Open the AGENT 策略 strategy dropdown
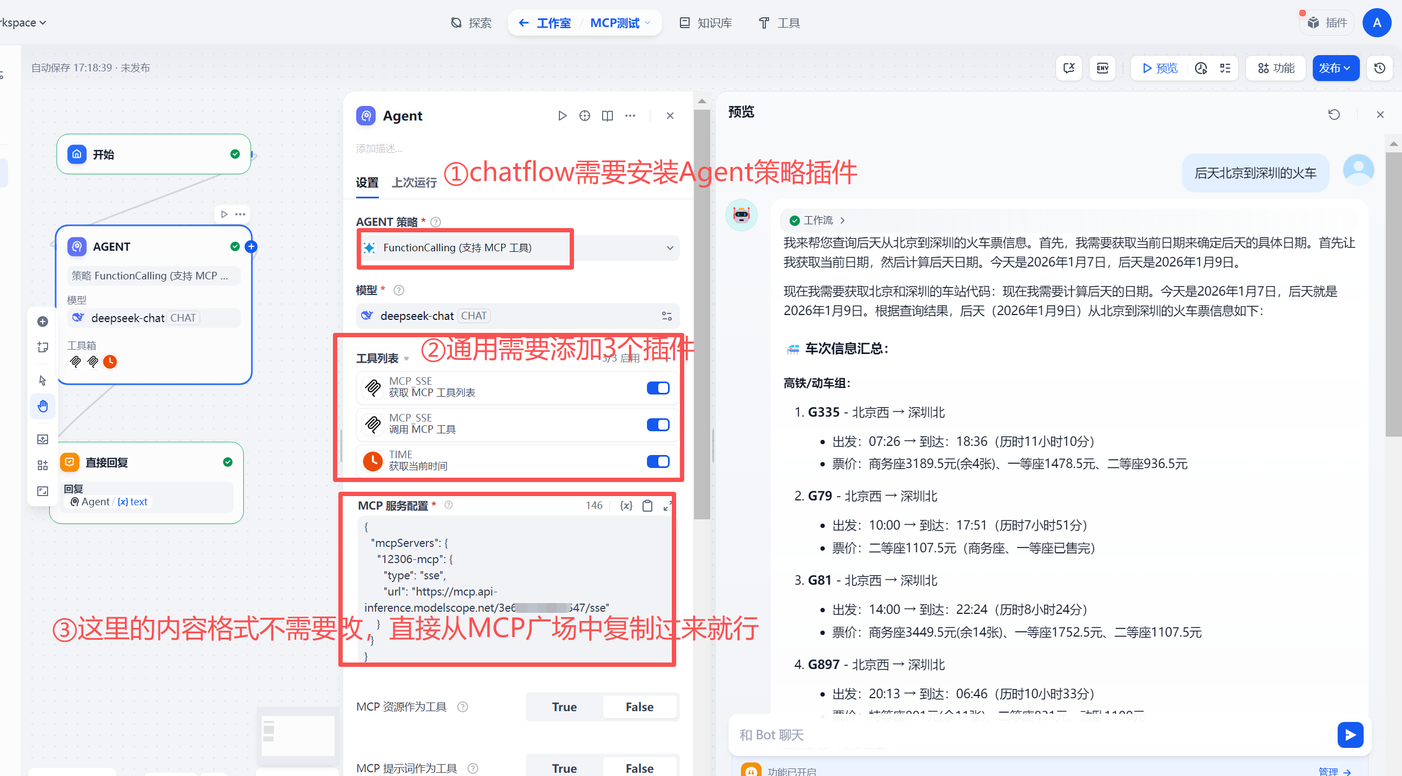This screenshot has height=776, width=1402. click(670, 248)
